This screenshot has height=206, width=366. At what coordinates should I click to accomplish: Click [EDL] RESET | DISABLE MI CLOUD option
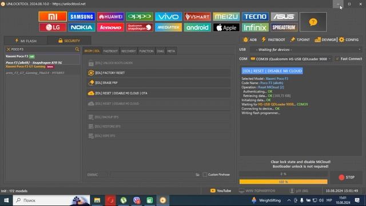(159, 104)
